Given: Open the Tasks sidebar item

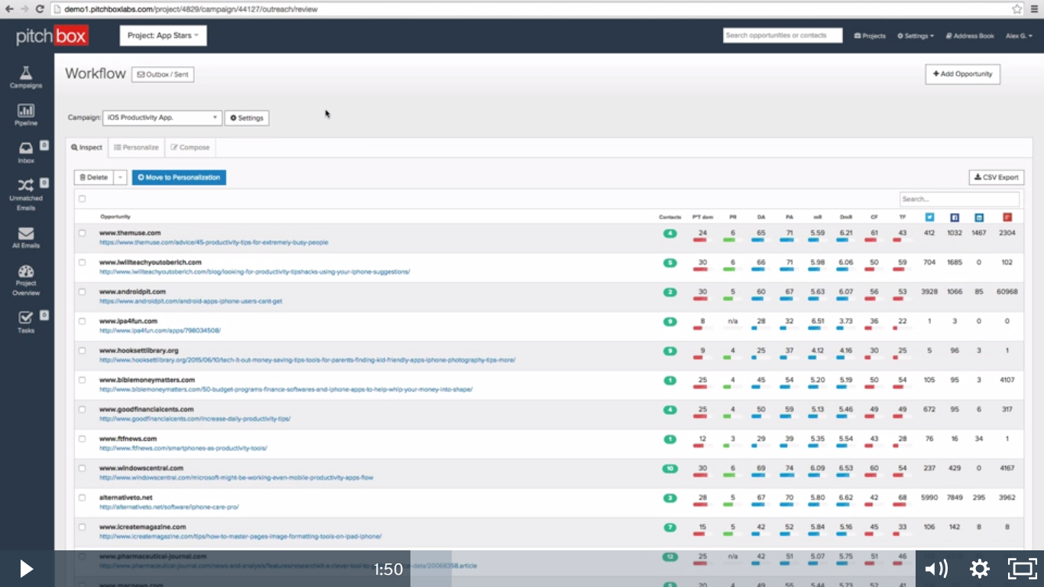Looking at the screenshot, I should (x=26, y=322).
